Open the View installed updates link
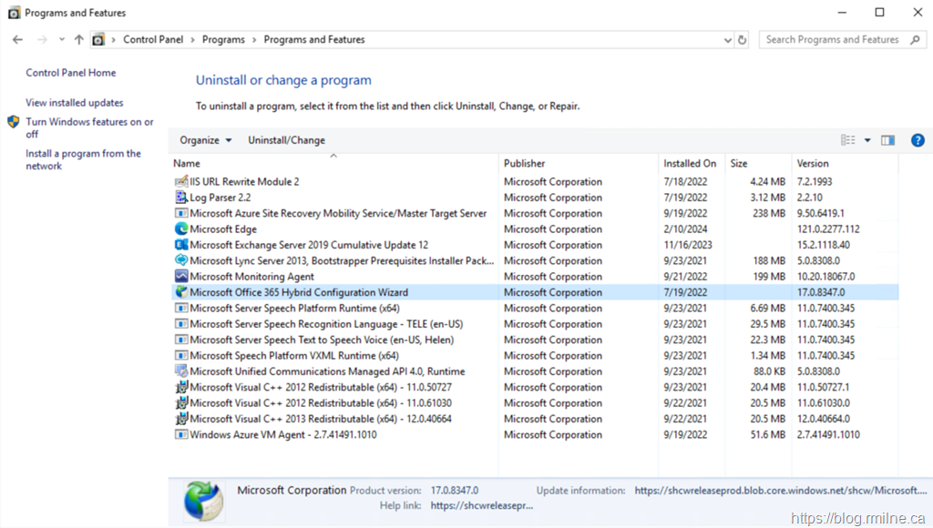This screenshot has width=933, height=528. [75, 103]
